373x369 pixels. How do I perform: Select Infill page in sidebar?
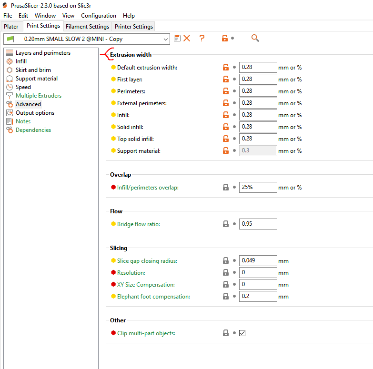(x=21, y=61)
